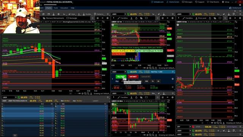Select Trendline tool on right chart
243x137 pixels.
click(x=188, y=18)
